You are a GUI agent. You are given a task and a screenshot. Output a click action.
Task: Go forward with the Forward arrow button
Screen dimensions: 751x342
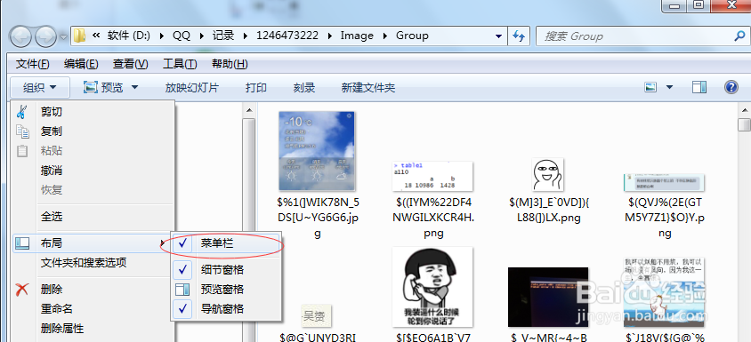[46, 36]
